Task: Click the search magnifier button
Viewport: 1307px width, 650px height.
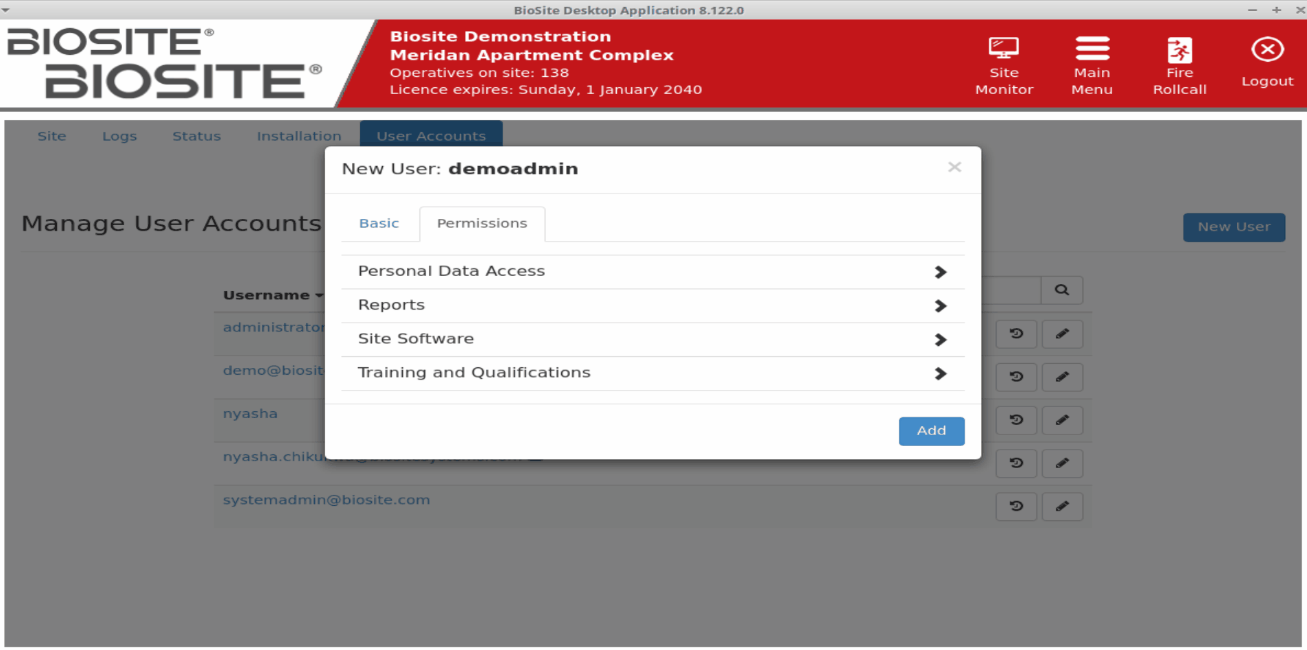Action: click(x=1061, y=290)
